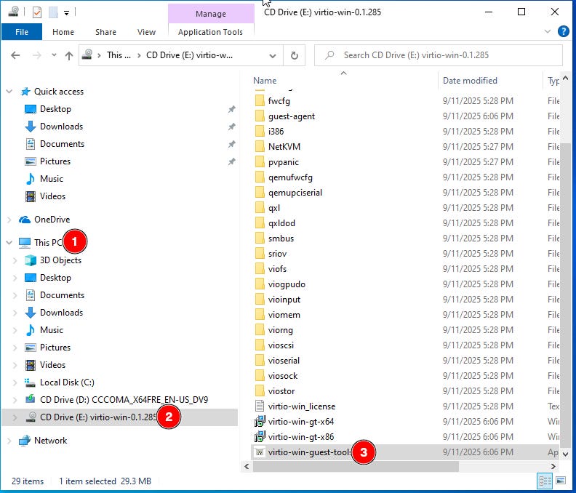This screenshot has width=576, height=493.
Task: Select the virtio-win-gt-x64 installer
Action: [x=301, y=422]
